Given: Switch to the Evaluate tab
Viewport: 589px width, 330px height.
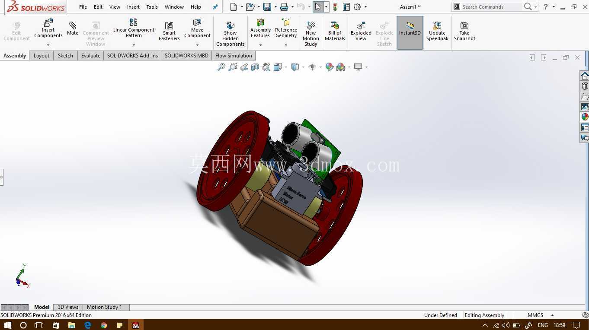Looking at the screenshot, I should (x=91, y=56).
